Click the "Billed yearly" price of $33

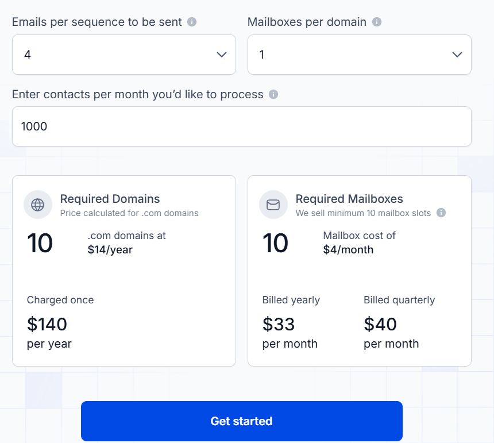click(279, 324)
